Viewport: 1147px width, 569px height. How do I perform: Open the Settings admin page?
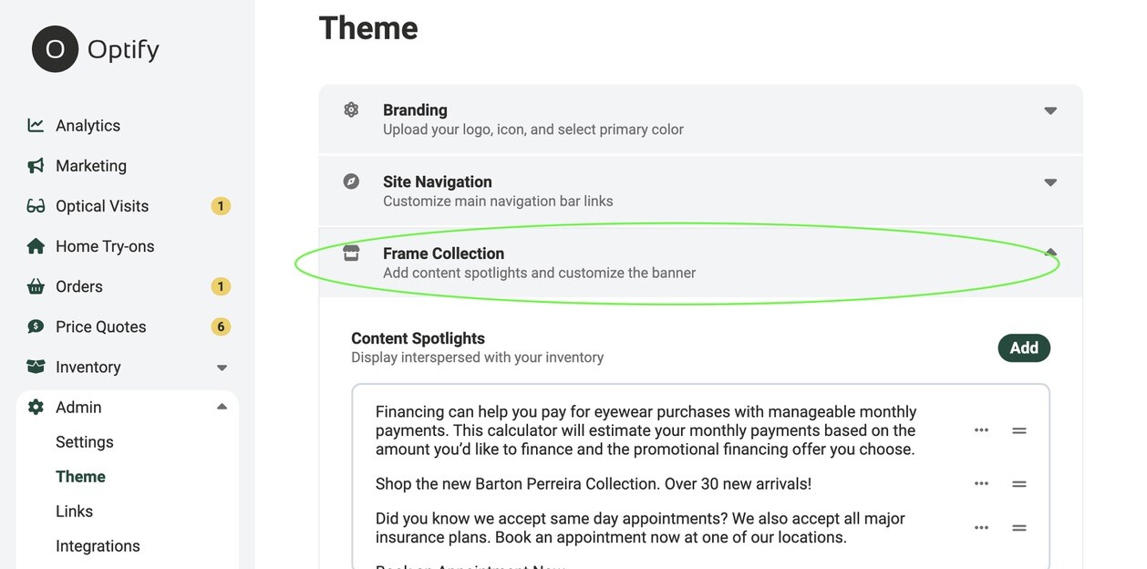pos(85,441)
